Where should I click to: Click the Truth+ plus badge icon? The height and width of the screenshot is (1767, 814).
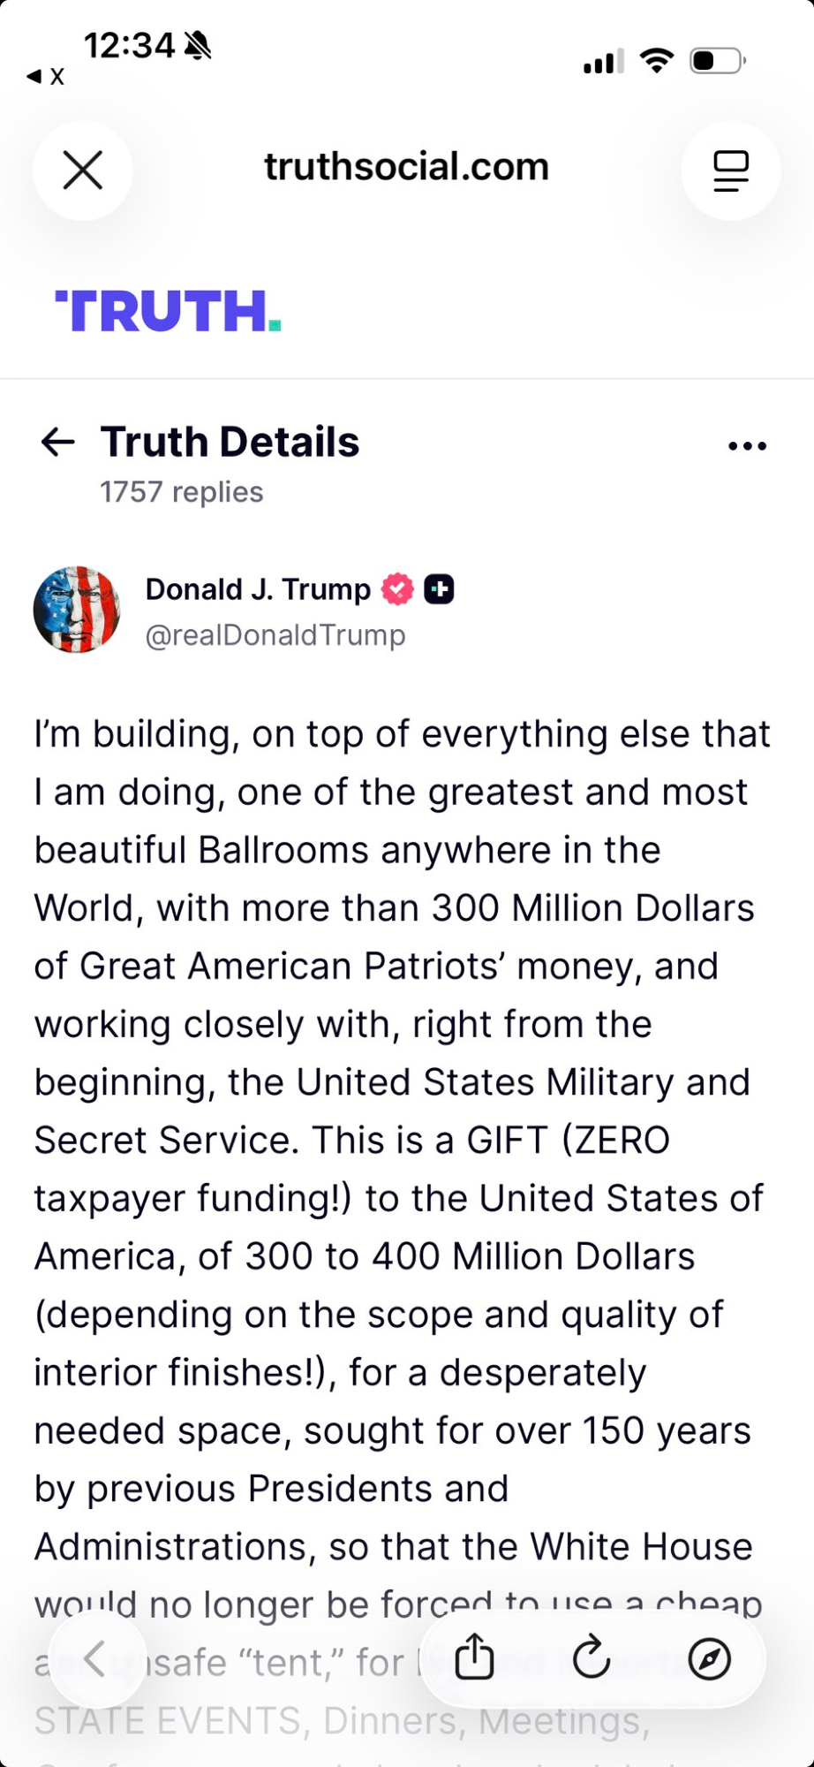tap(440, 589)
